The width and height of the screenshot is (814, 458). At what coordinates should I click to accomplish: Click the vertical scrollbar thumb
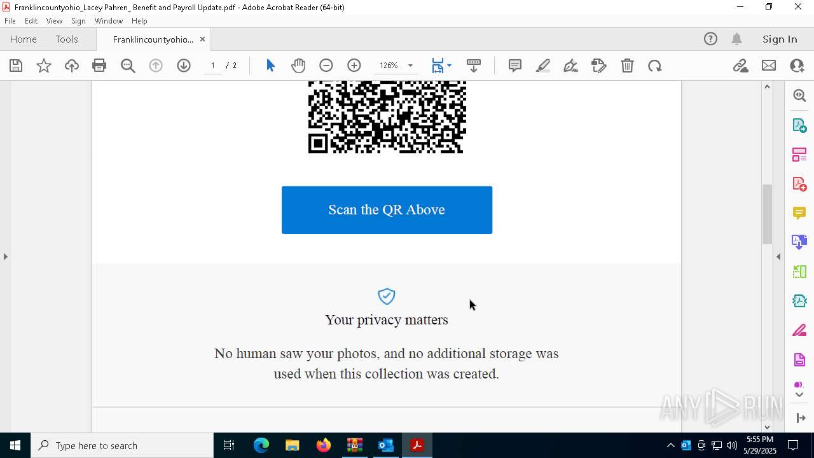[x=767, y=214]
